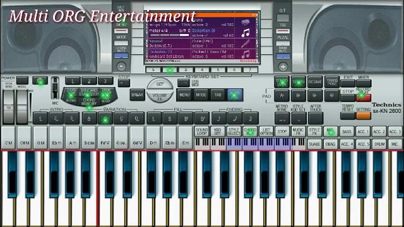Trigger Fill I button

click(x=154, y=119)
